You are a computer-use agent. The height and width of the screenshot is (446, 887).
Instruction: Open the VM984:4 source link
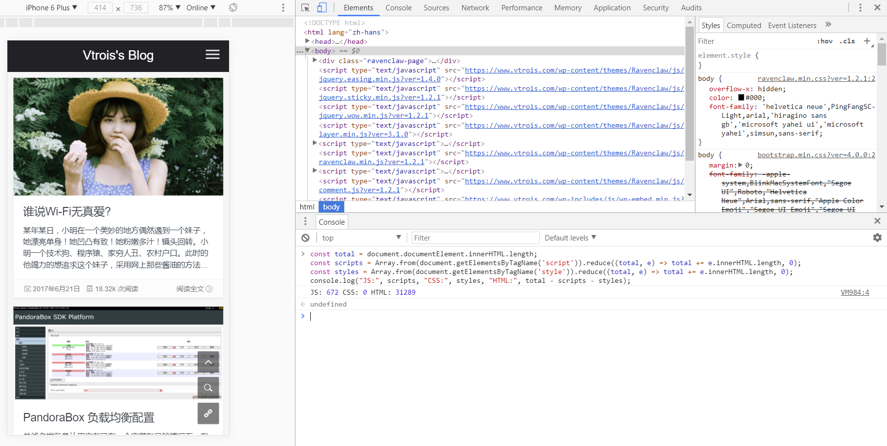pos(855,292)
